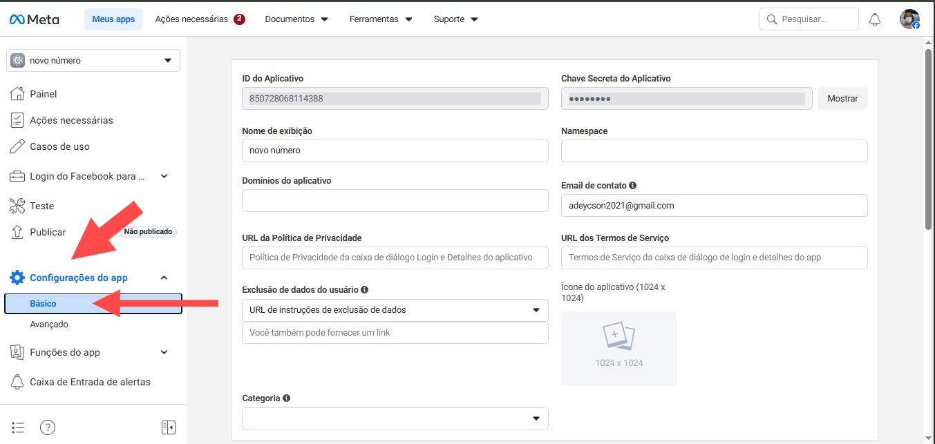This screenshot has width=935, height=444.
Task: Collapse the sidebar with the panel icon
Action: tap(169, 427)
